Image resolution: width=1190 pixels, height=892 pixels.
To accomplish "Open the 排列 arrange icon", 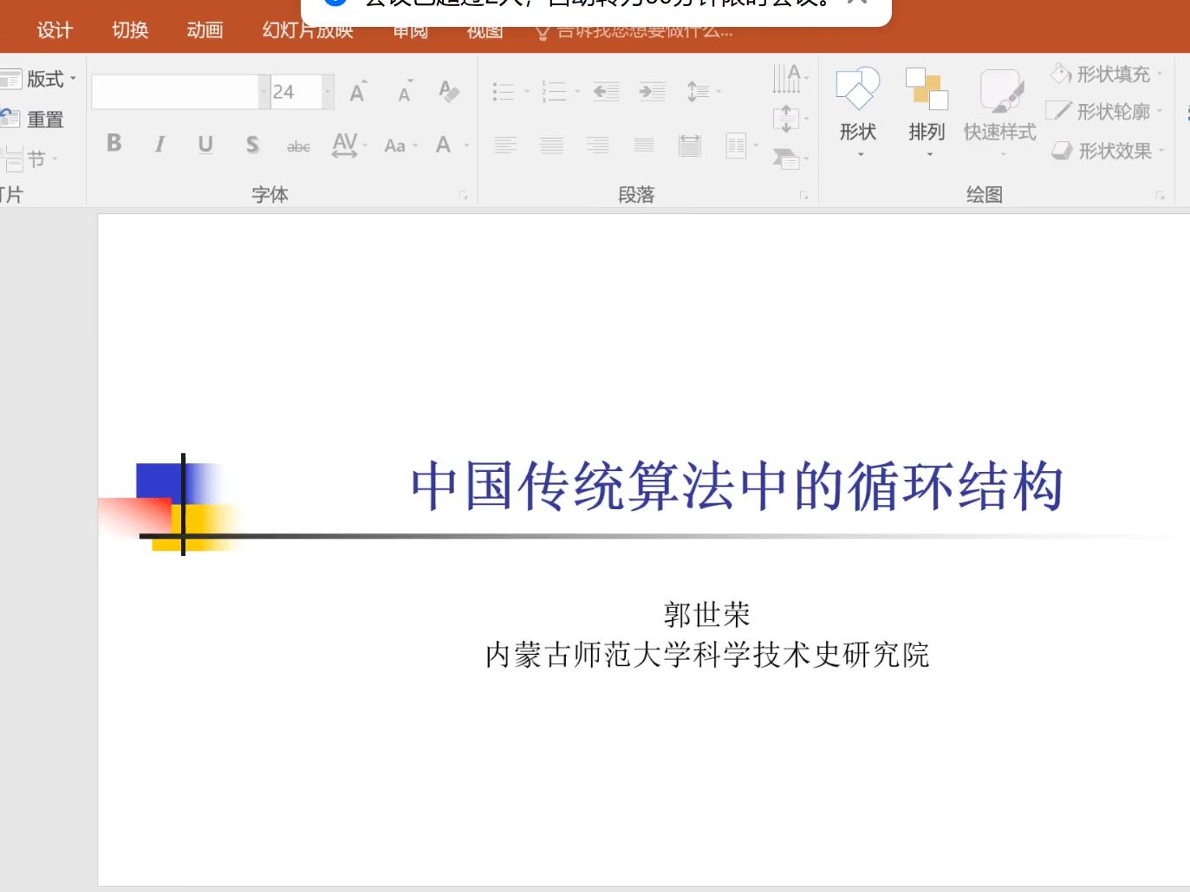I will coord(927,89).
